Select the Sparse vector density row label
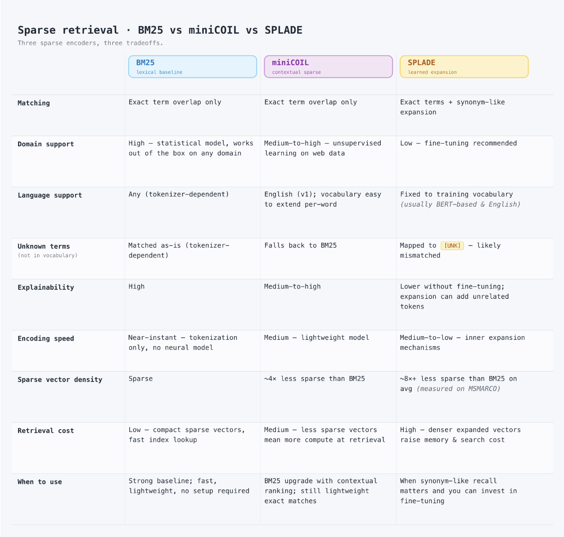The image size is (564, 537). tap(60, 380)
